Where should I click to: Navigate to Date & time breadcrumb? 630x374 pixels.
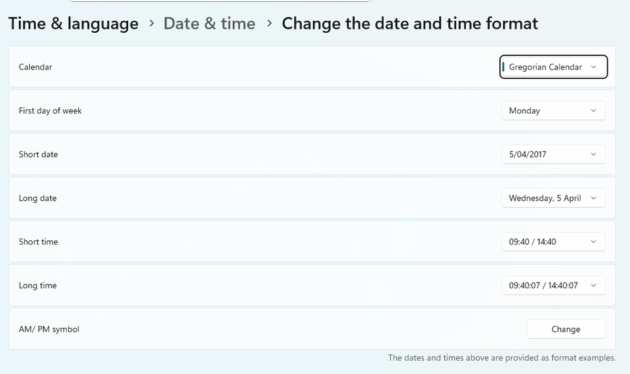pos(209,24)
